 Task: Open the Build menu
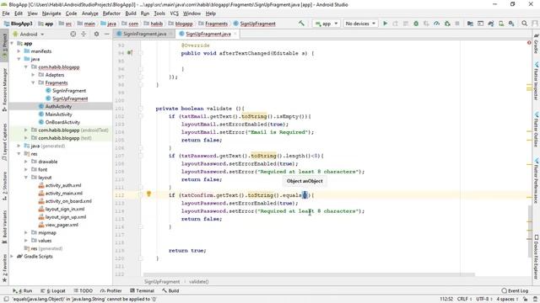[x=131, y=13]
